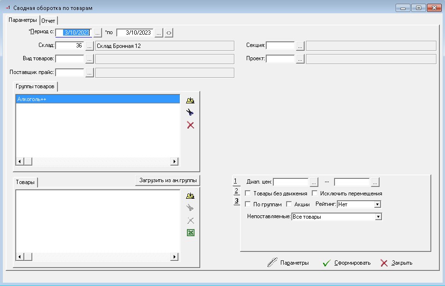Toggle Исключить перемещения checkbox

[x=315, y=194]
